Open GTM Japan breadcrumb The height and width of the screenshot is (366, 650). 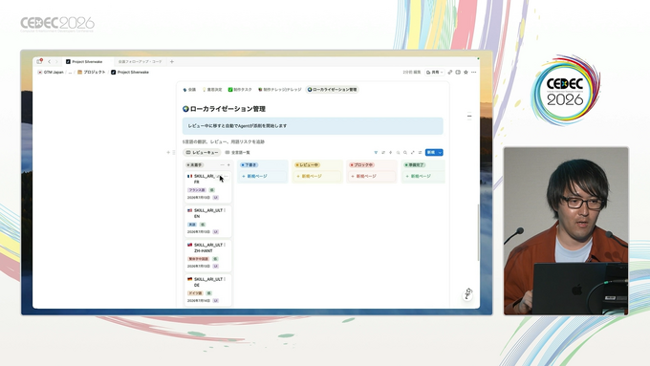click(51, 72)
